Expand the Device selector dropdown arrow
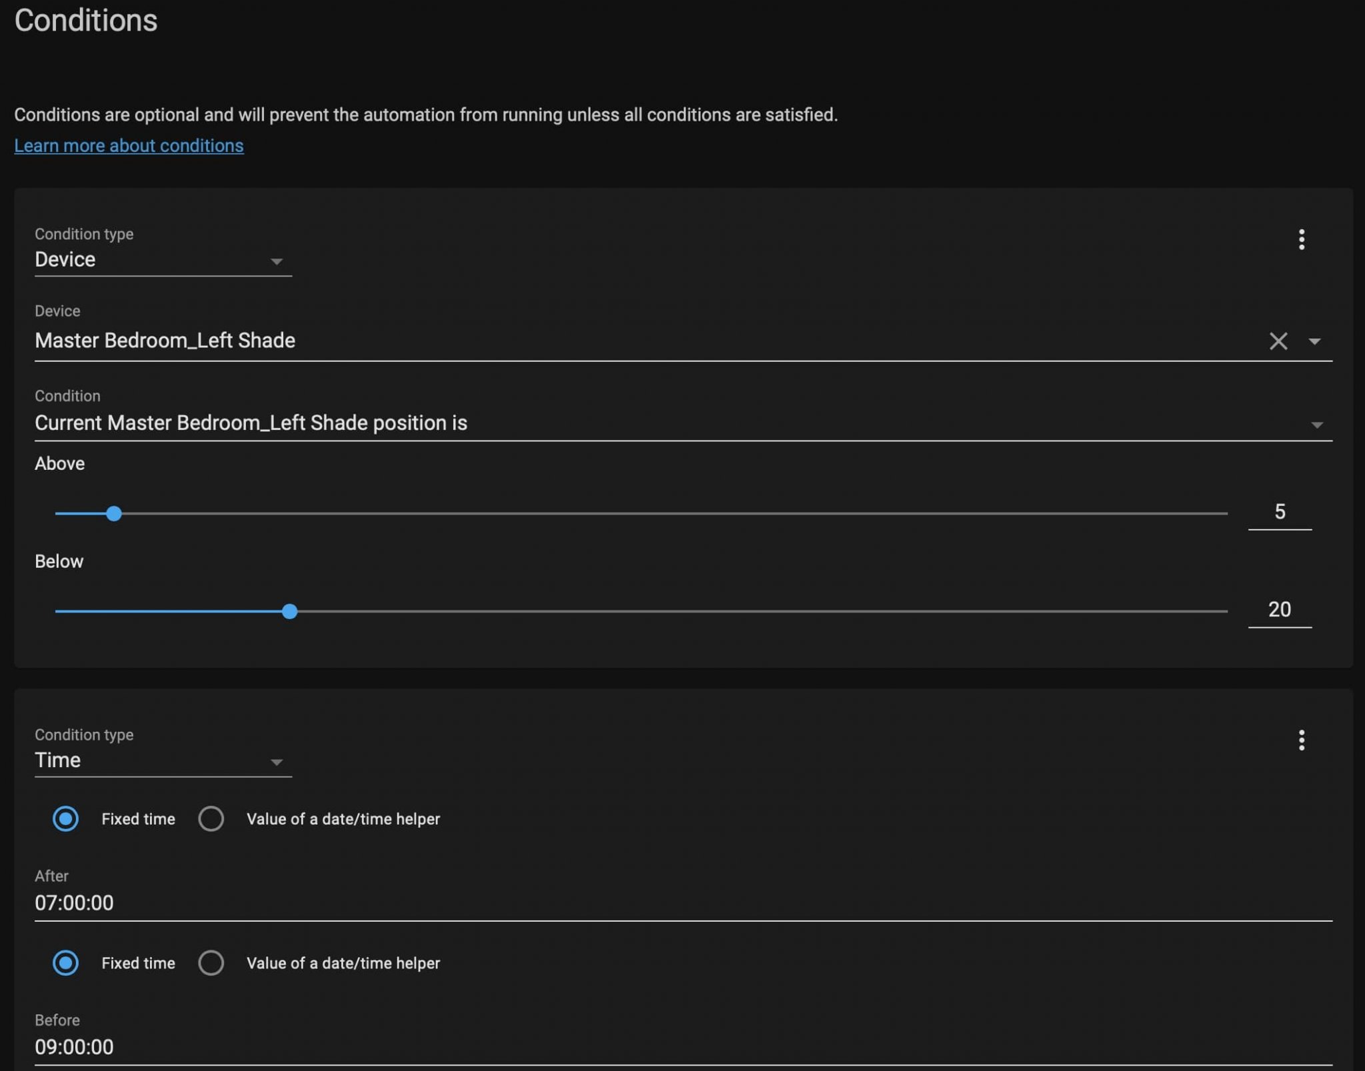The height and width of the screenshot is (1071, 1365). click(1314, 341)
